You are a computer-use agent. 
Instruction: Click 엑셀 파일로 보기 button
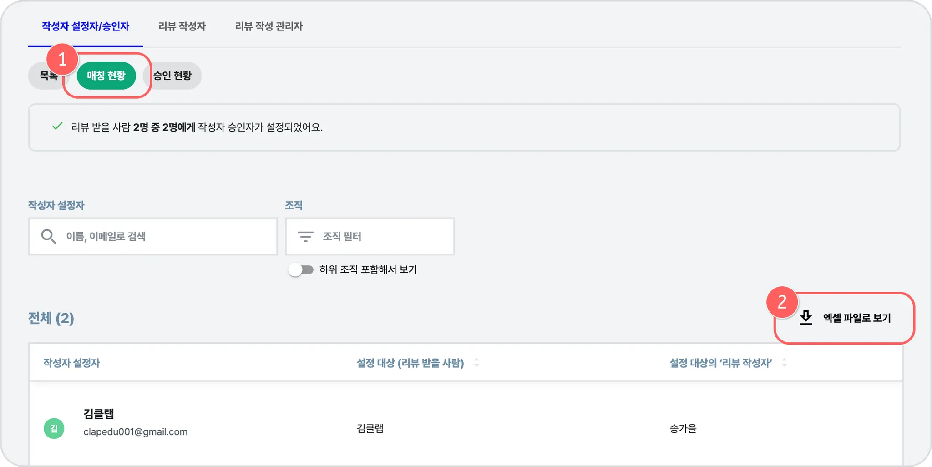pos(845,318)
